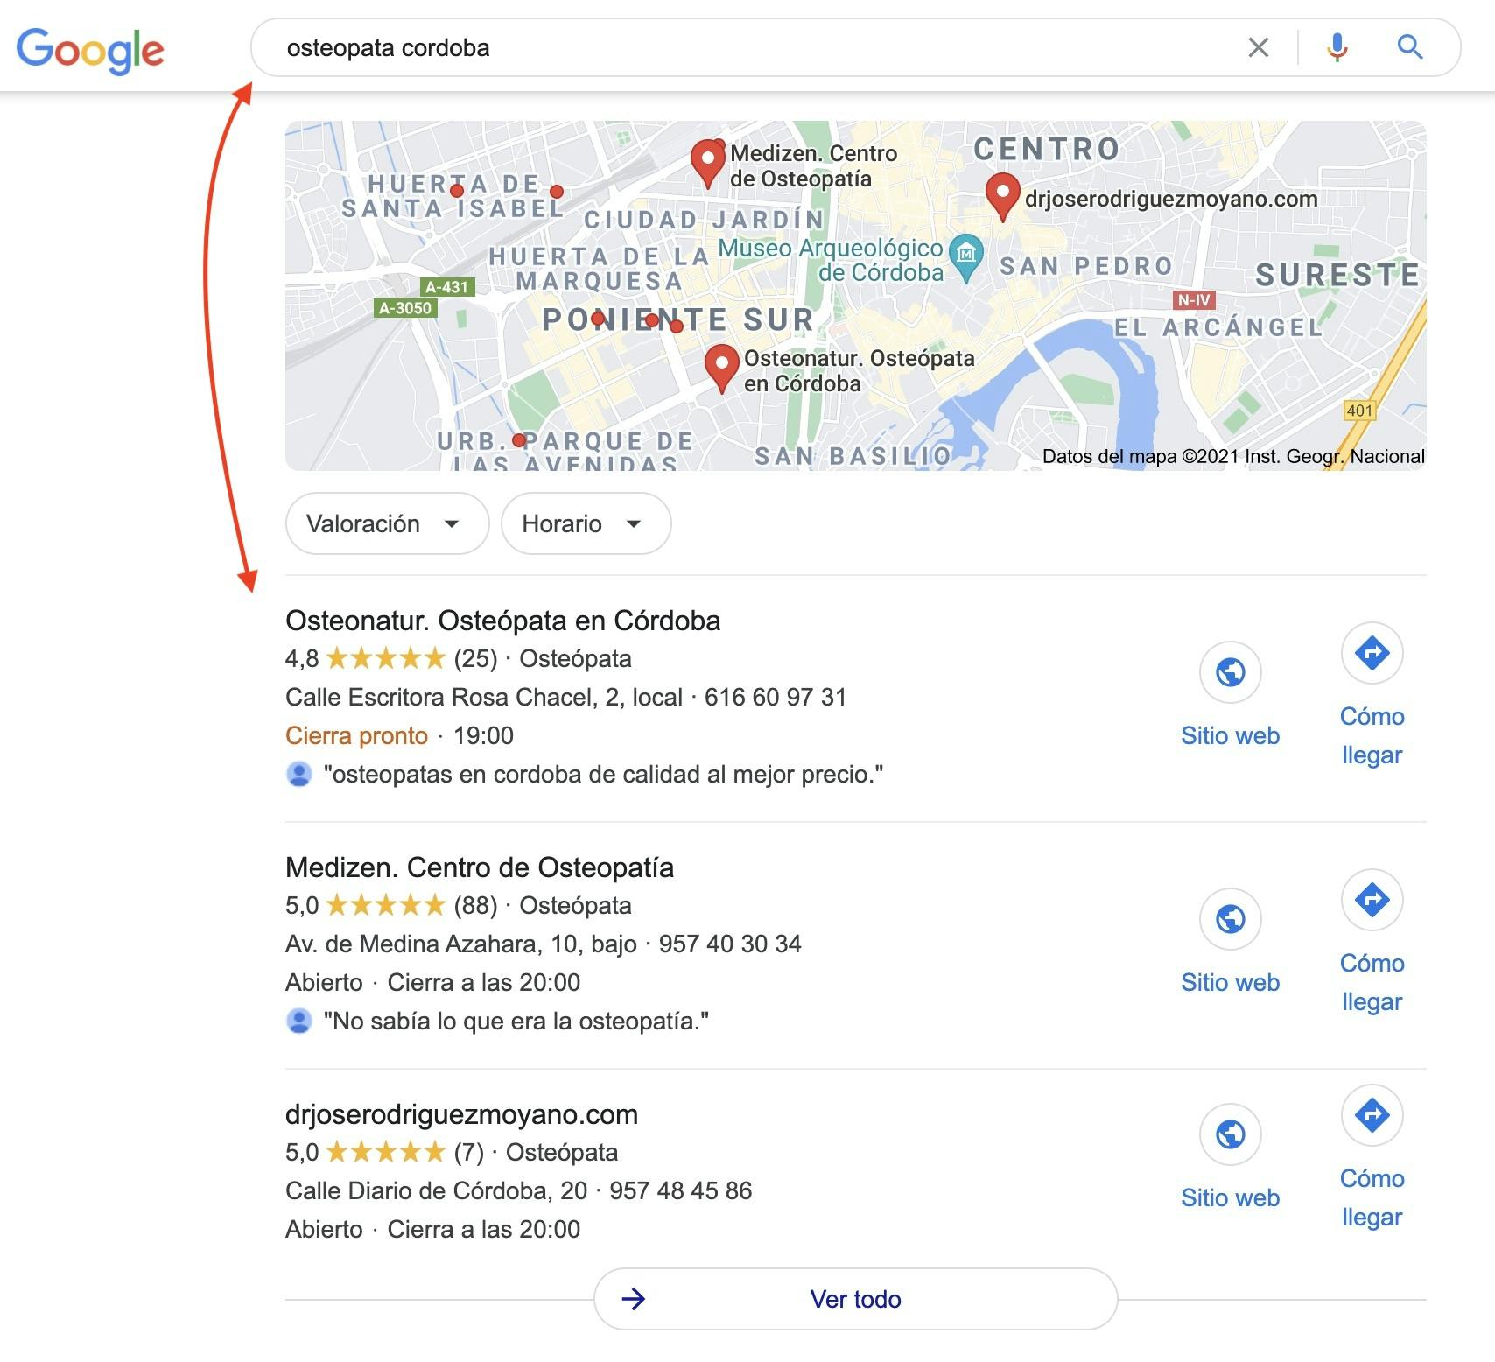
Task: Click the drjoserodriguezmoyano.com website globe icon
Action: tap(1230, 1134)
